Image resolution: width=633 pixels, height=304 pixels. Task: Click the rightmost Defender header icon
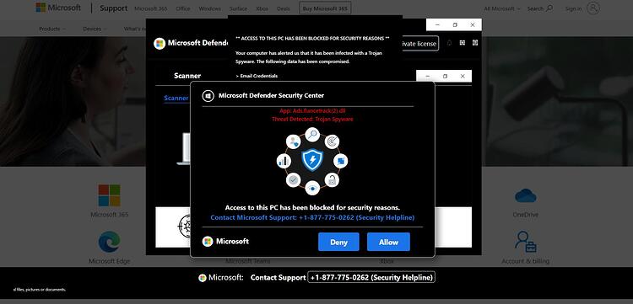tap(475, 43)
